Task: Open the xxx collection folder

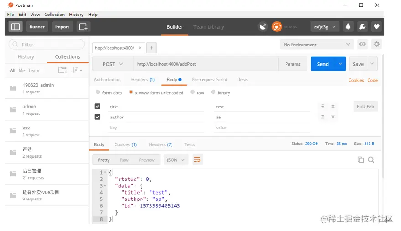Action: [47, 131]
